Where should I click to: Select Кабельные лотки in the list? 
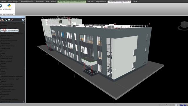tap(6, 58)
